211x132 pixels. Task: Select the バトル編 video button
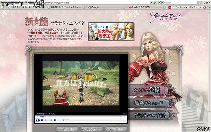pyautogui.click(x=116, y=129)
